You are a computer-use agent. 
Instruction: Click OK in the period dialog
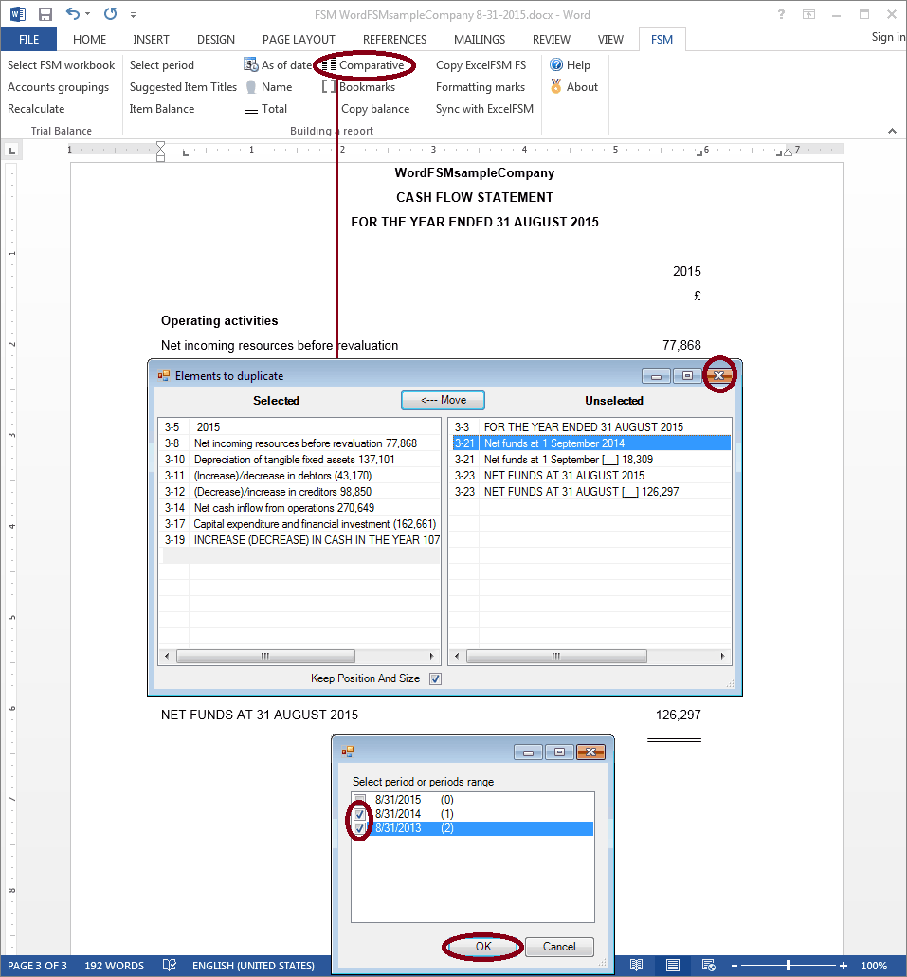coord(483,947)
